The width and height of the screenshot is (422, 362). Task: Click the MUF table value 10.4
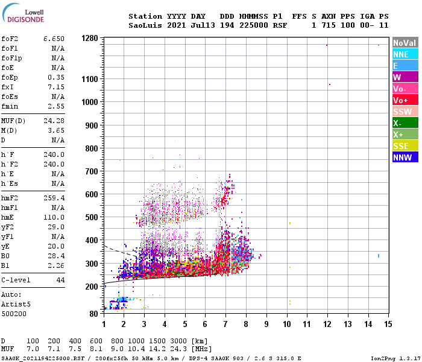(x=136, y=349)
